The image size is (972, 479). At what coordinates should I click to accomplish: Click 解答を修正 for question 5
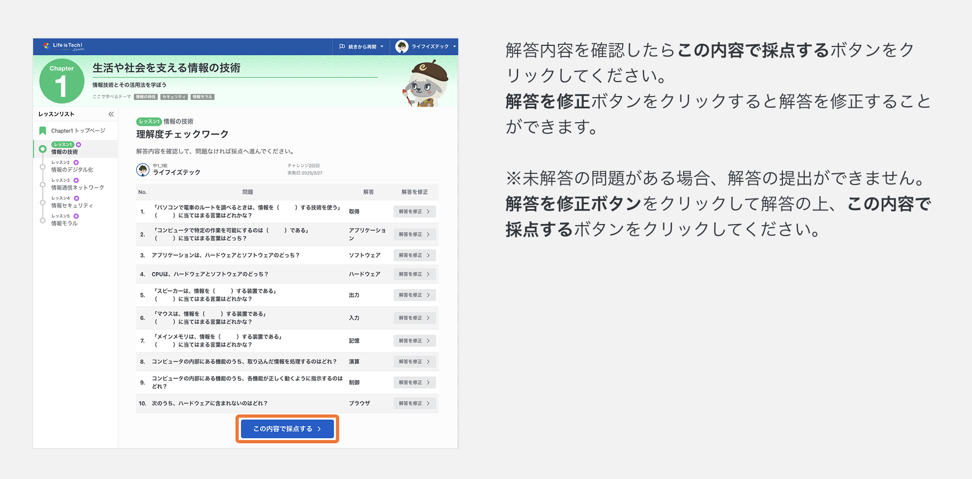coord(414,295)
